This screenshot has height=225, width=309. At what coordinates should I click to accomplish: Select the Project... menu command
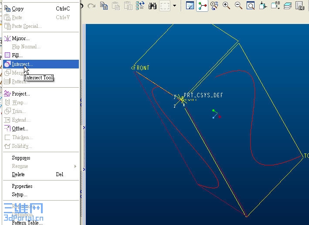click(41, 94)
